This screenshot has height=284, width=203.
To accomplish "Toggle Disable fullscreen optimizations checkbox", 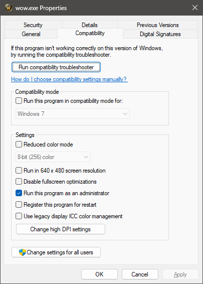I will pos(19,182).
